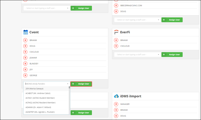Click Assign User button under Cvent
Viewport: 201px width, 120px height.
pos(81,84)
